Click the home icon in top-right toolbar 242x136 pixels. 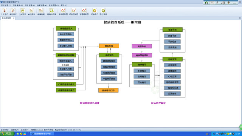206,3
